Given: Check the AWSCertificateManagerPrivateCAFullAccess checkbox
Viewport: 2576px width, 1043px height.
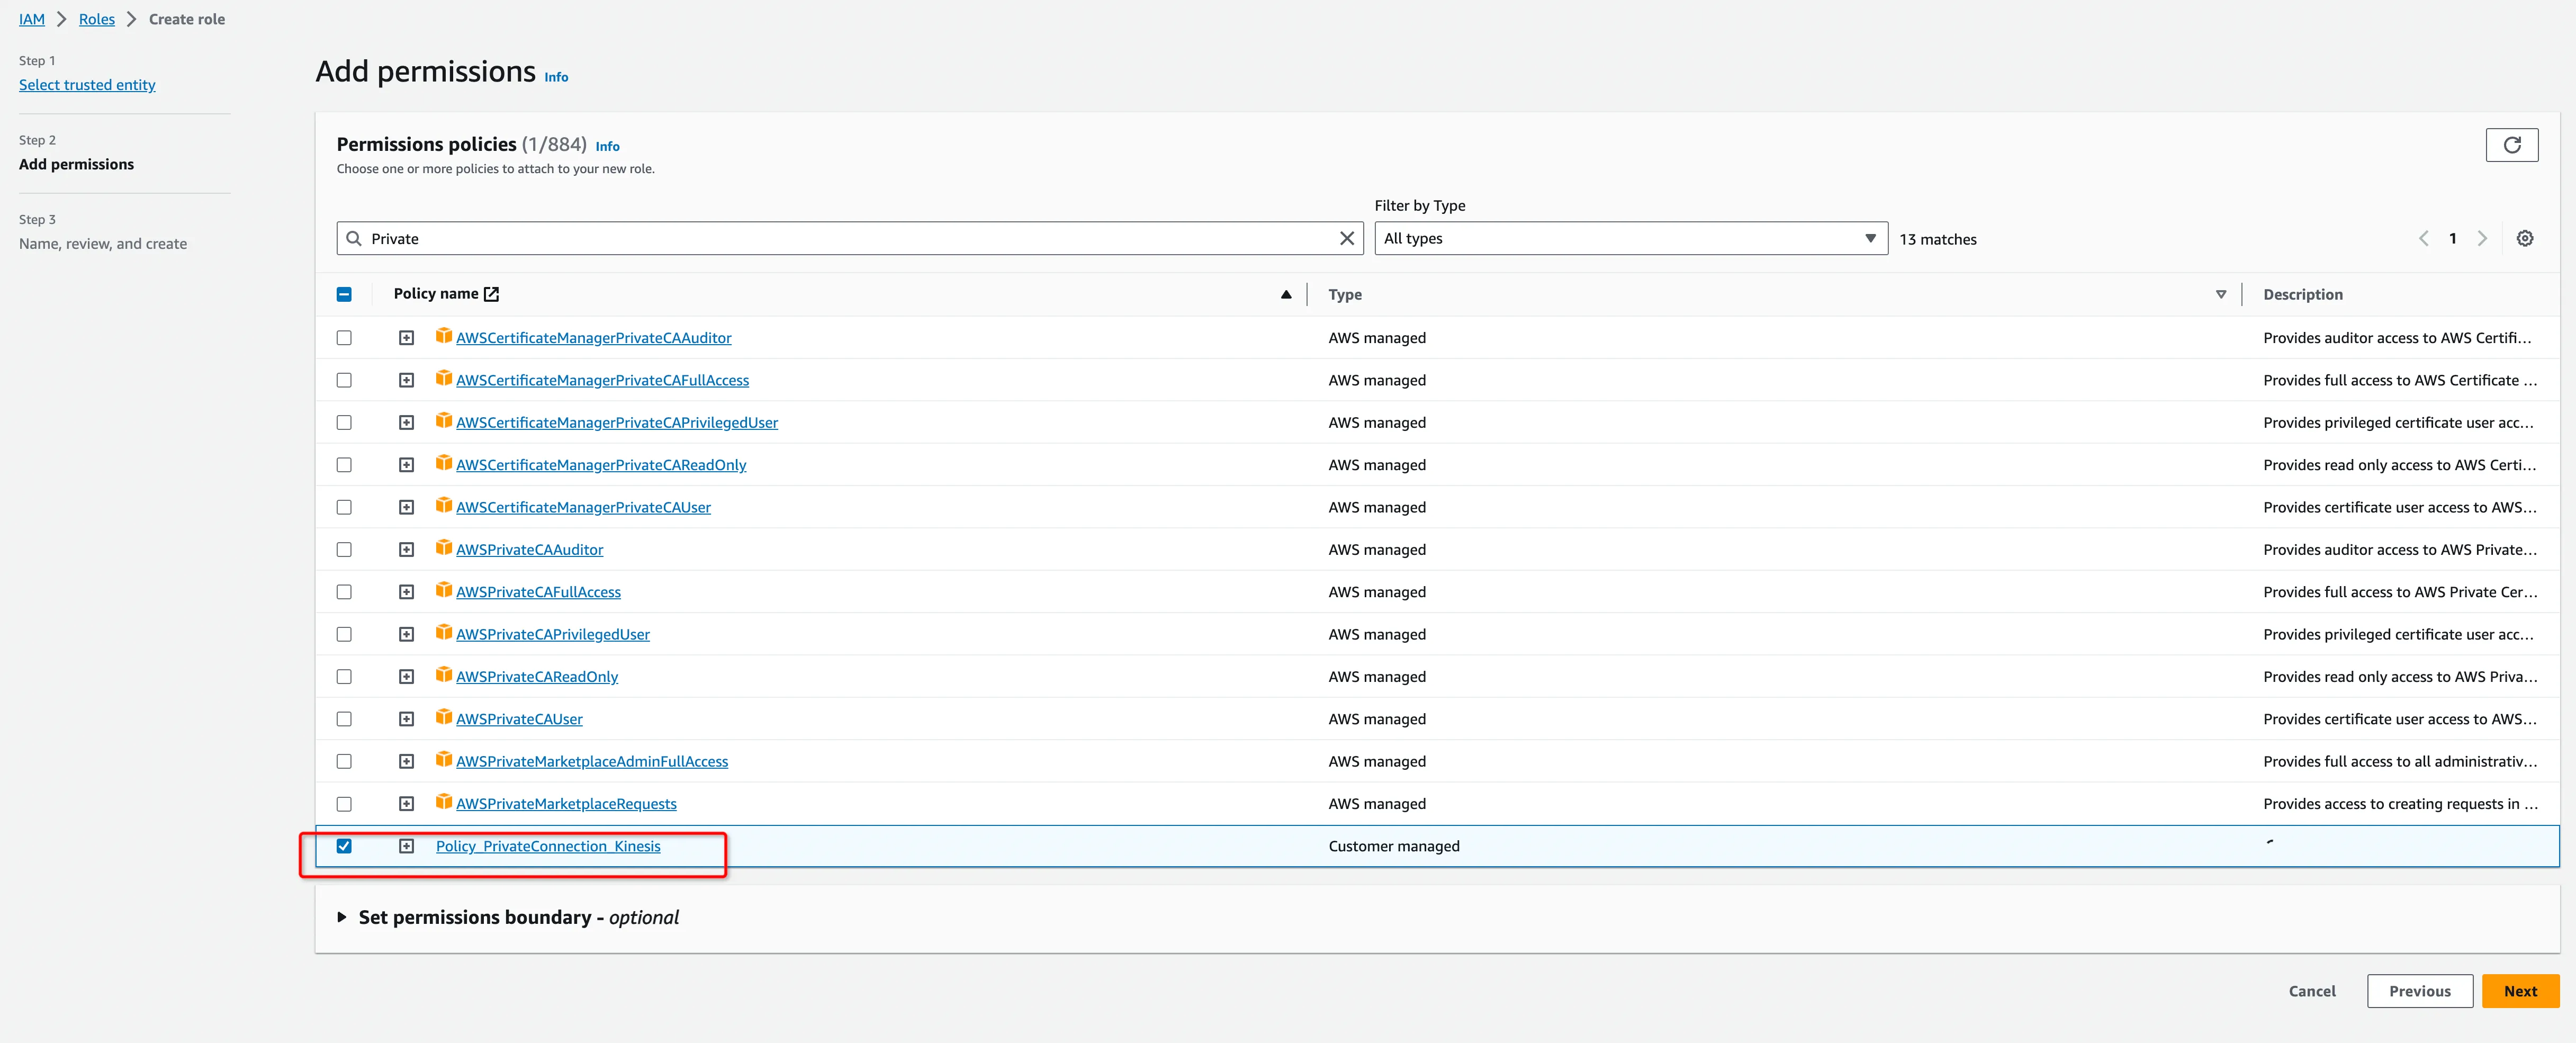Looking at the screenshot, I should pos(344,380).
